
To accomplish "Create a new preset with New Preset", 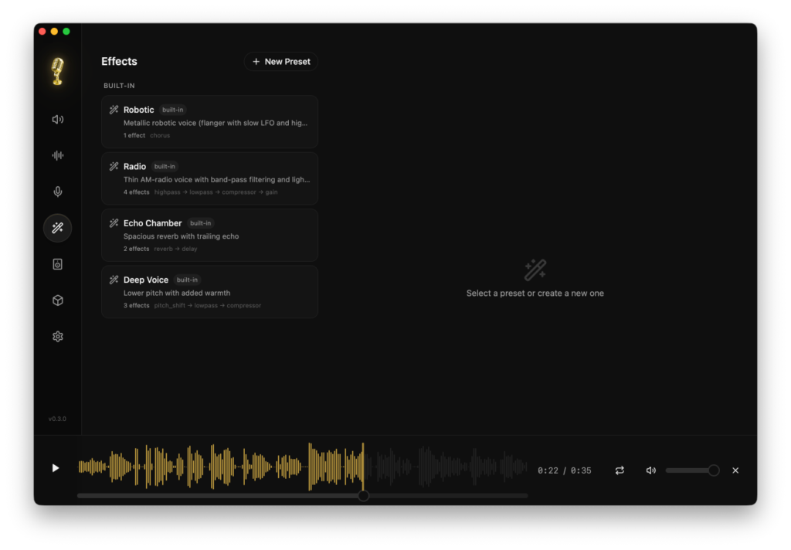I will pos(280,62).
